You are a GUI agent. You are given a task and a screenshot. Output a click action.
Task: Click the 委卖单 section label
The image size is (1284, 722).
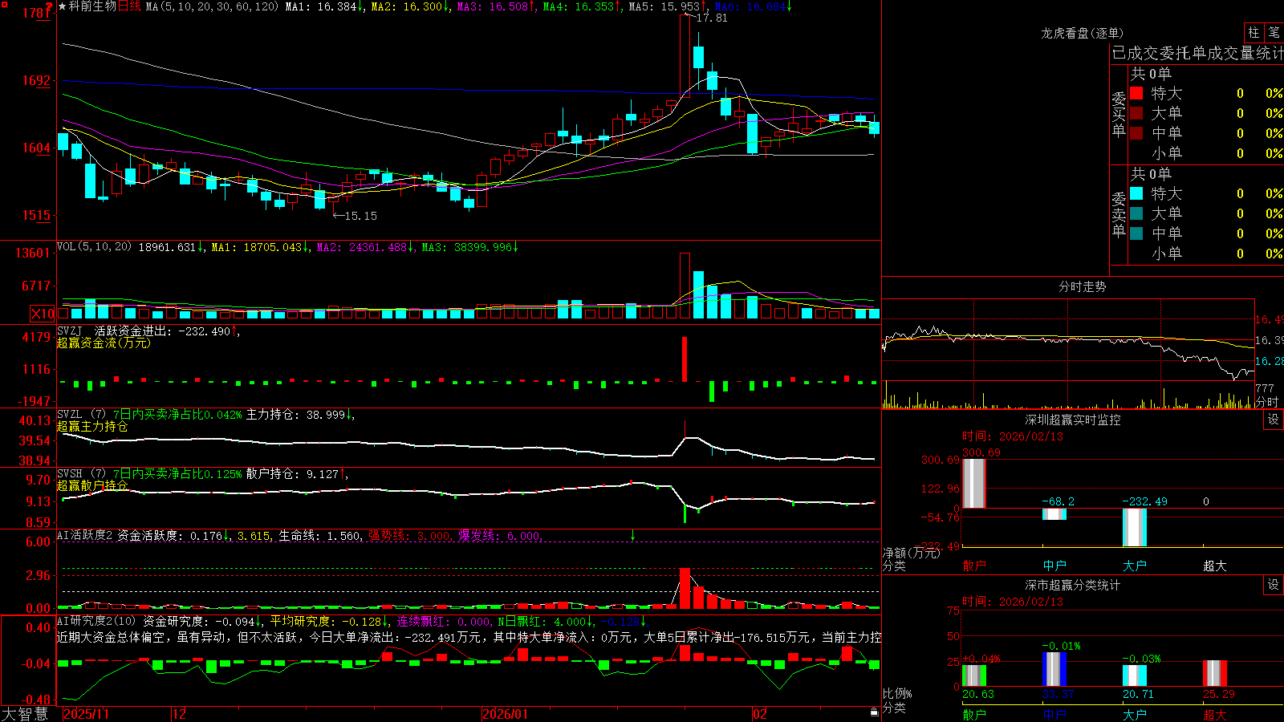[1119, 214]
